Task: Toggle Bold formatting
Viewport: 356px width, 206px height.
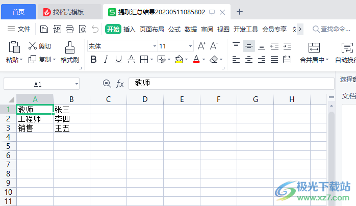Action: tap(93, 60)
